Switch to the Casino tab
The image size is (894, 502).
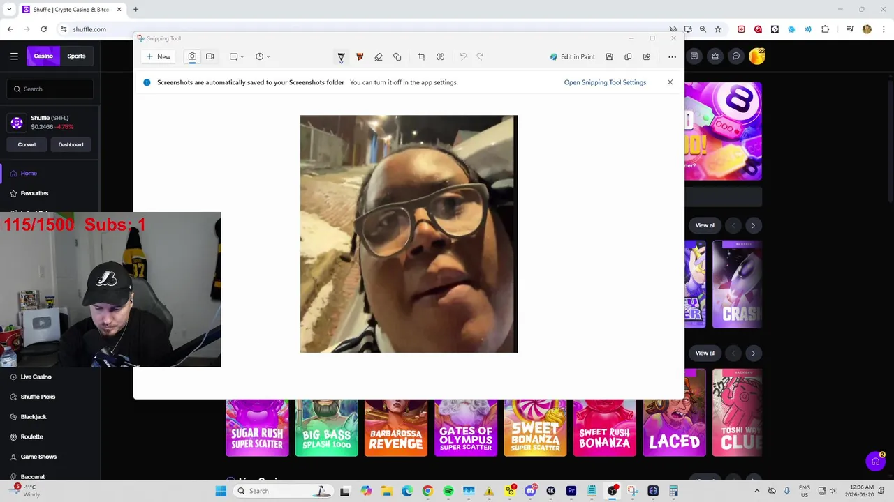[43, 56]
